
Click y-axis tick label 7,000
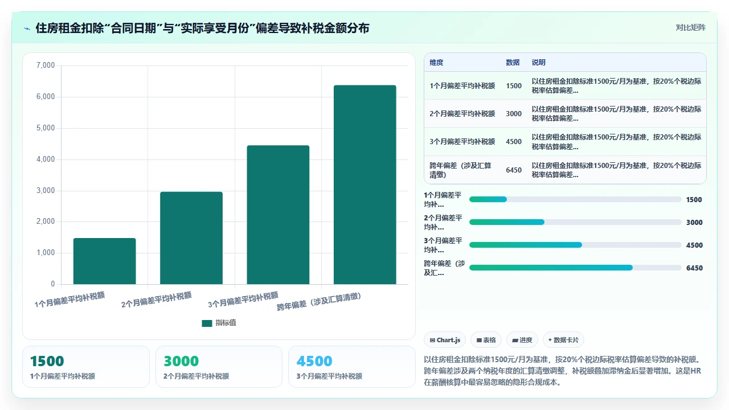pos(46,65)
